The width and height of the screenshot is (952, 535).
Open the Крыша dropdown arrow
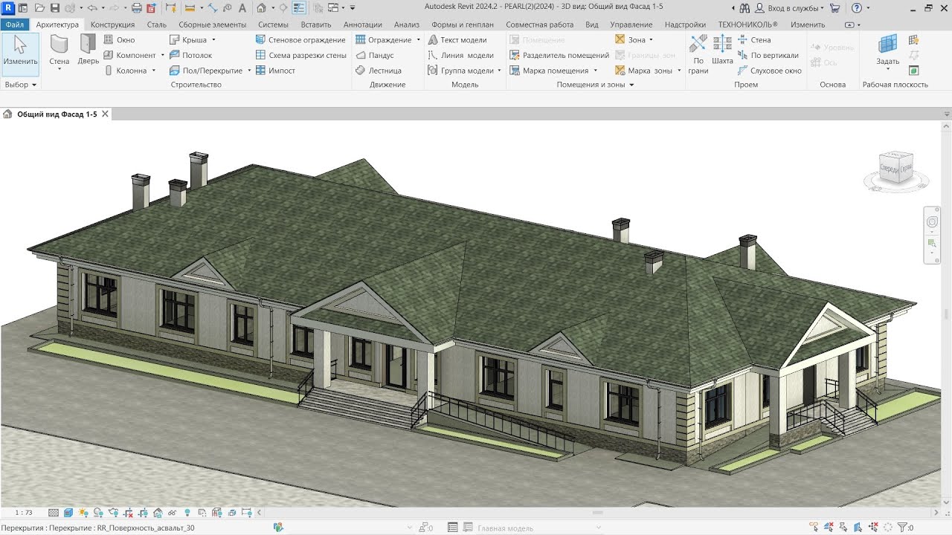point(213,39)
